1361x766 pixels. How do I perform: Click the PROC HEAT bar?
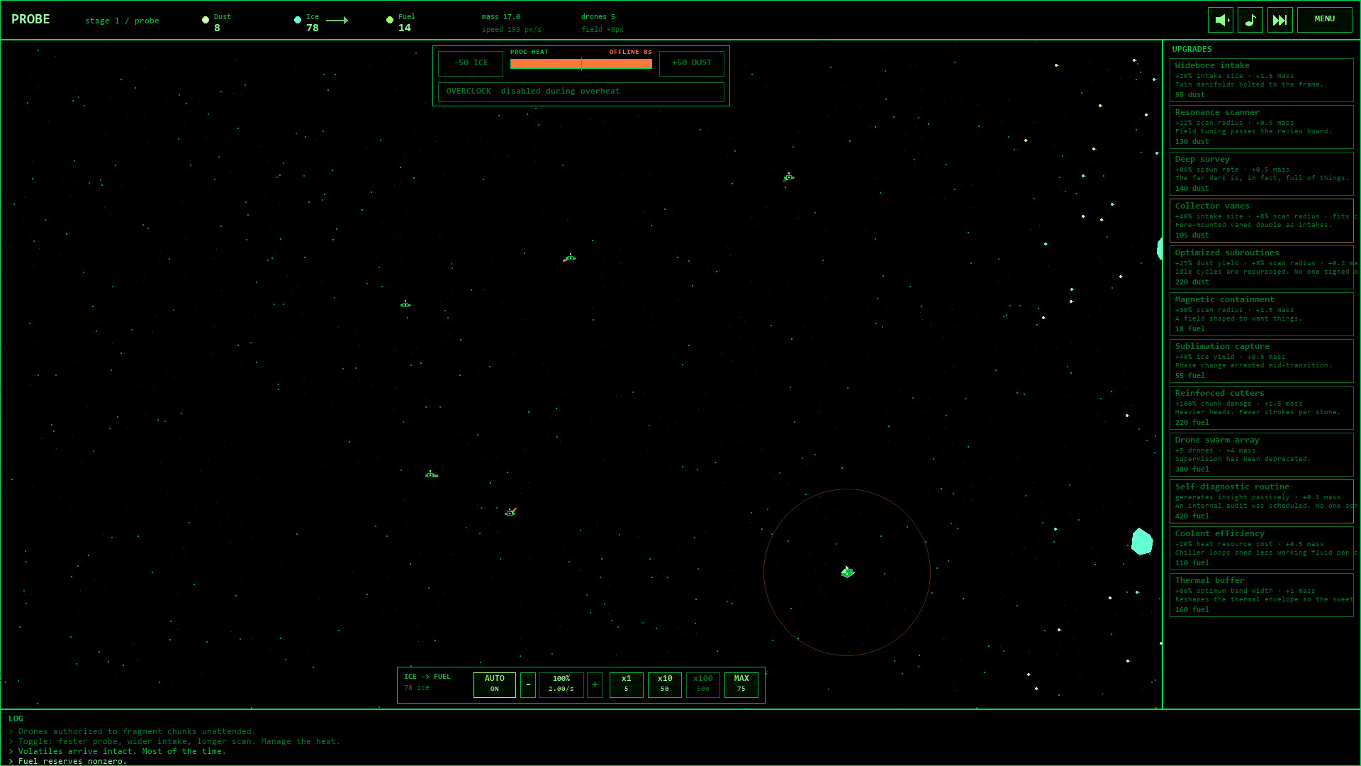pyautogui.click(x=581, y=63)
